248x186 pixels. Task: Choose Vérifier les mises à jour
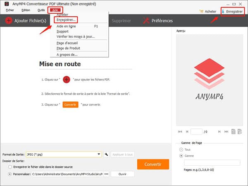[75, 37]
